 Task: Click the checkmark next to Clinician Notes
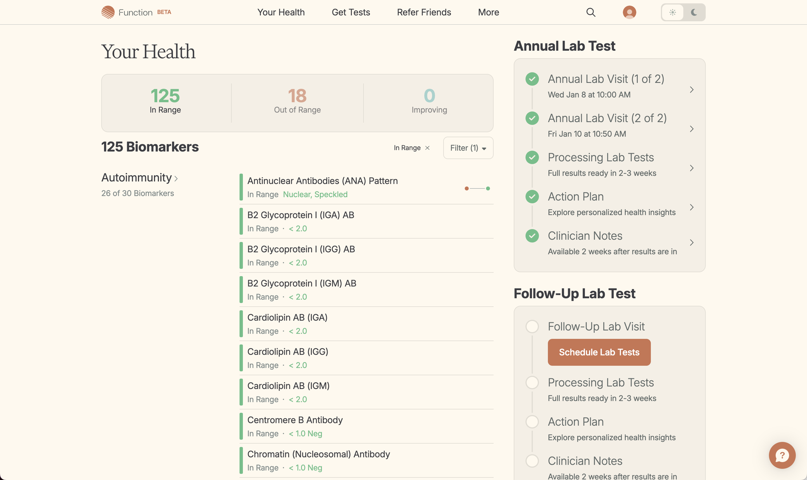point(532,236)
